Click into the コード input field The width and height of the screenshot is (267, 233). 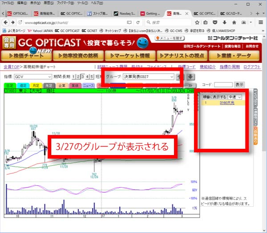(223, 85)
